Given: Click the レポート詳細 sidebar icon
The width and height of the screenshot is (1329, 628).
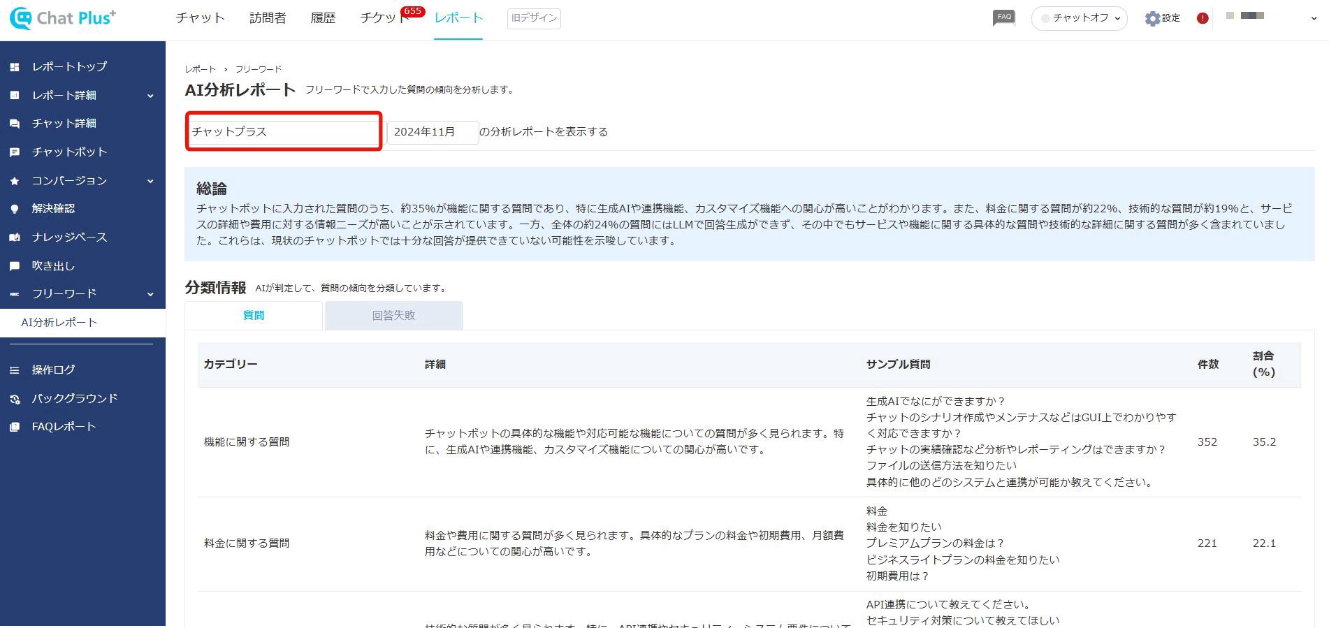Looking at the screenshot, I should [x=14, y=95].
